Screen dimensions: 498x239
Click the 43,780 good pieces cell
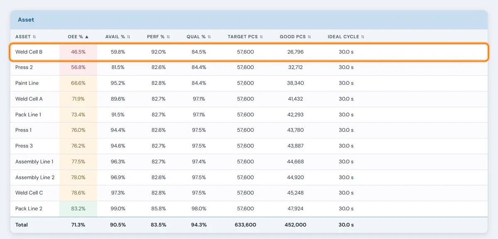click(x=295, y=130)
